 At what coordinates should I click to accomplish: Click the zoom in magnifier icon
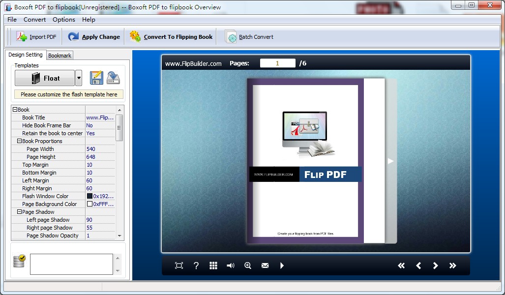[248, 265]
